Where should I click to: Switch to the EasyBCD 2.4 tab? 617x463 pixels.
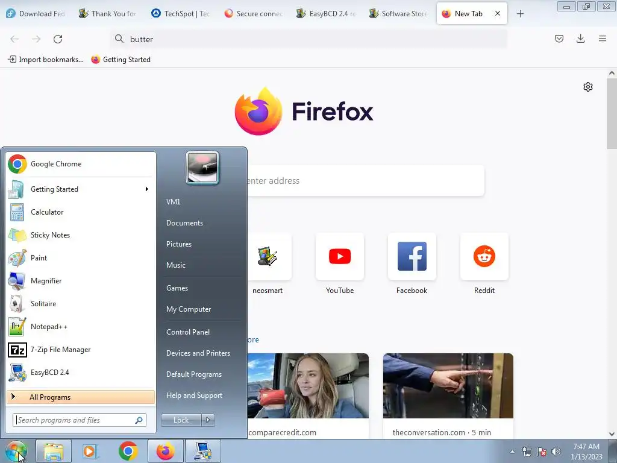coord(326,13)
